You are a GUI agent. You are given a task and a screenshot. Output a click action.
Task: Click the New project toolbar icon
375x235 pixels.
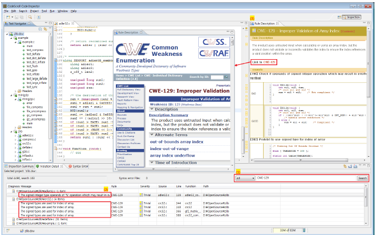click(8, 17)
